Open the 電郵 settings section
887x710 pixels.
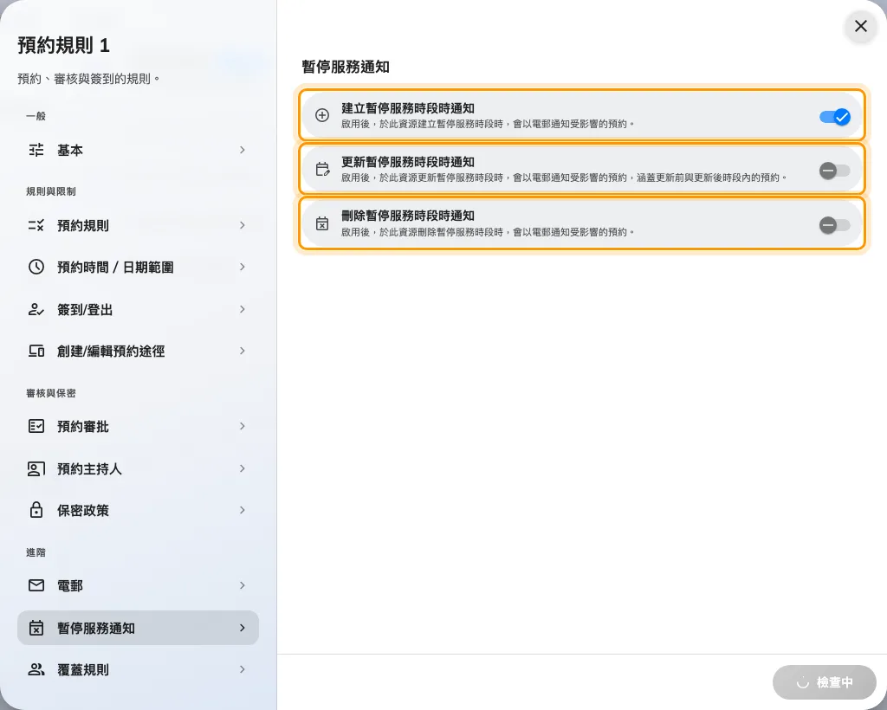pyautogui.click(x=138, y=585)
